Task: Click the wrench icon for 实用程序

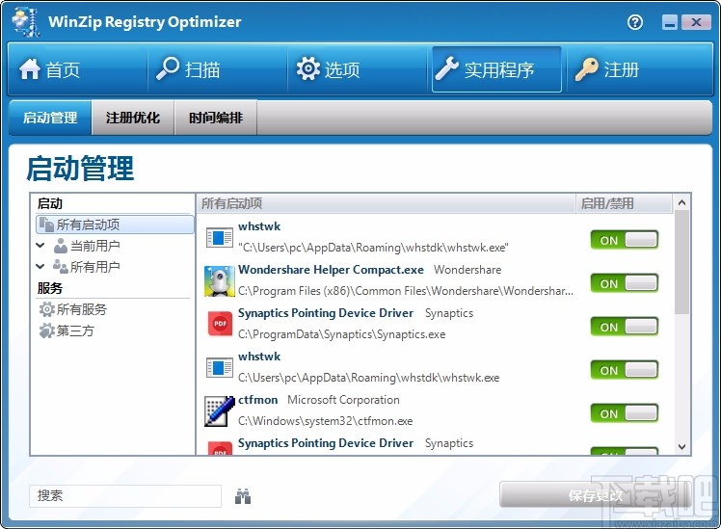Action: pyautogui.click(x=447, y=69)
